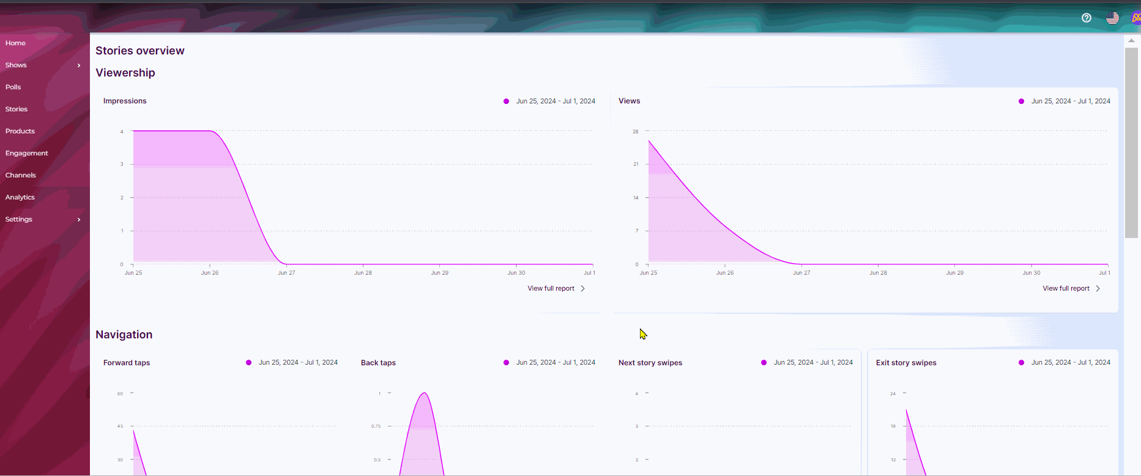Click the Impressions date range legend dot

point(506,102)
